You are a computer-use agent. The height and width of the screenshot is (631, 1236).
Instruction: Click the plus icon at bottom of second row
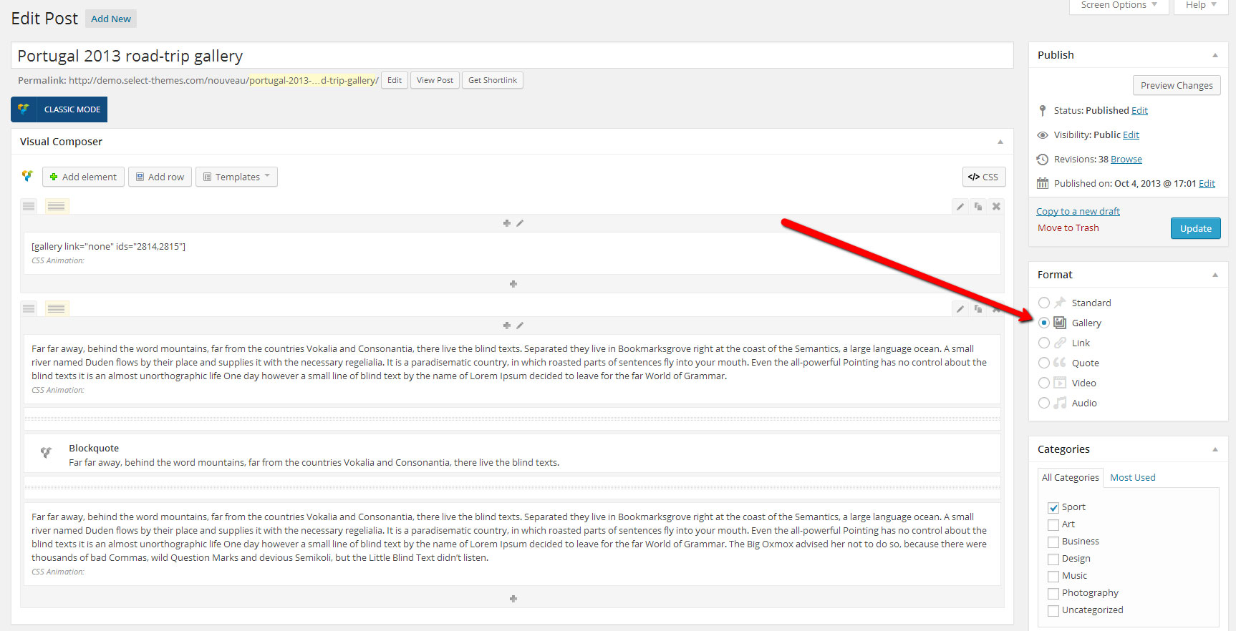click(x=513, y=599)
